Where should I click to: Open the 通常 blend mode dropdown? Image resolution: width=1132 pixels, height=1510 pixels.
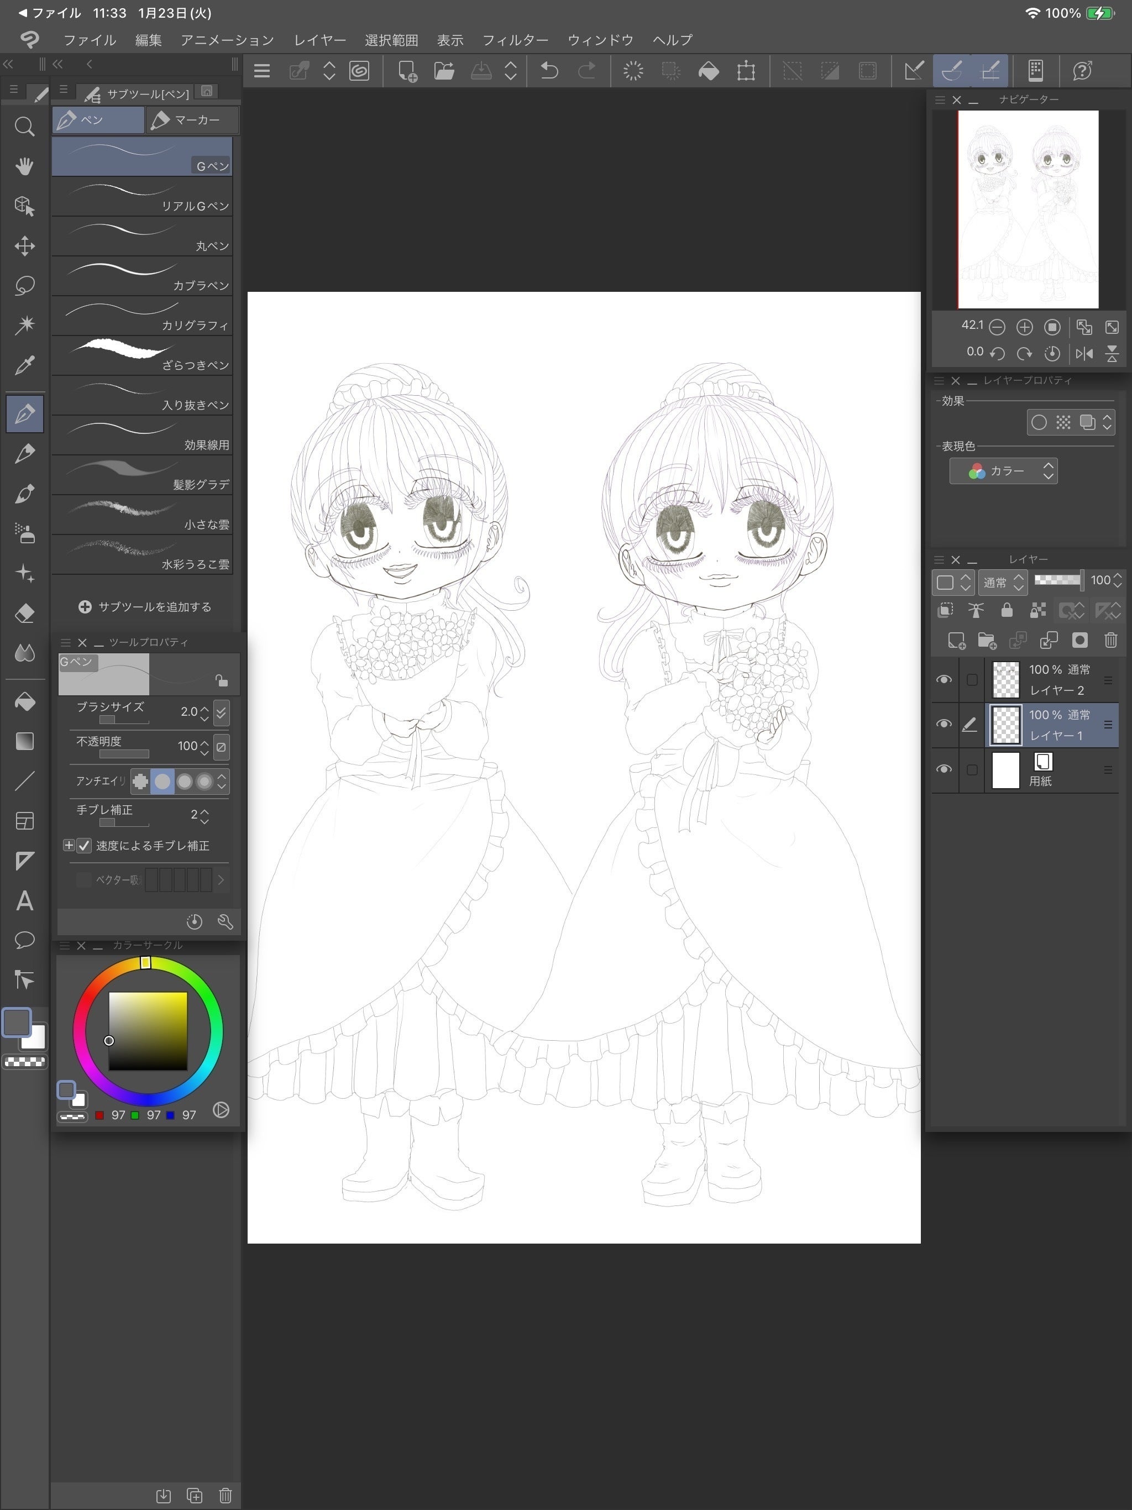(1002, 583)
